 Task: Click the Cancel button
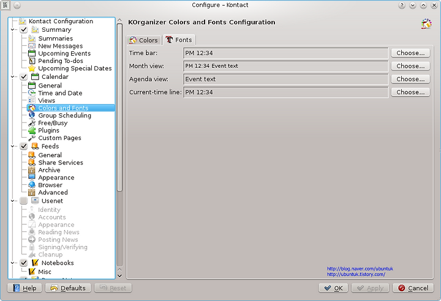tap(413, 288)
